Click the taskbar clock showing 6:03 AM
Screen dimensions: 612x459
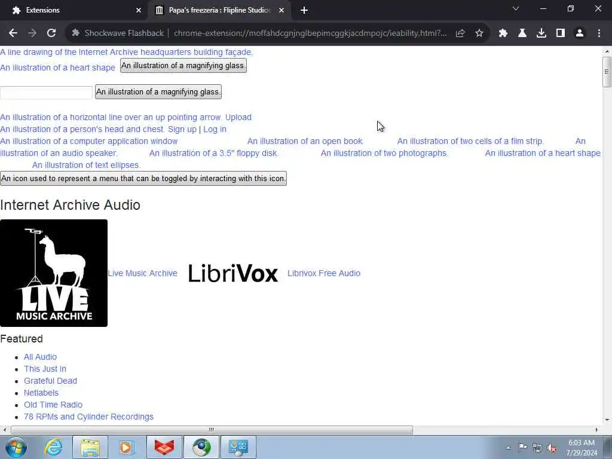point(582,448)
